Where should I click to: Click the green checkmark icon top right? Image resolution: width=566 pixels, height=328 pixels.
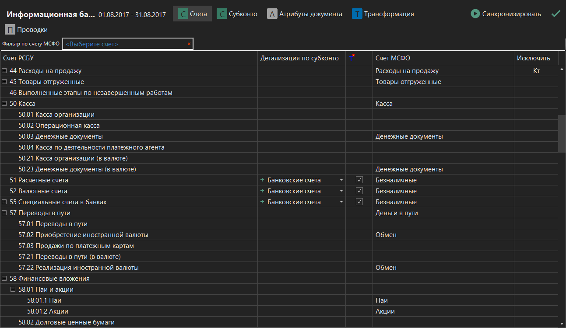pos(556,13)
